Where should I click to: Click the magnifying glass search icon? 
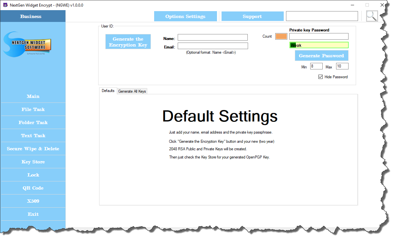372,16
